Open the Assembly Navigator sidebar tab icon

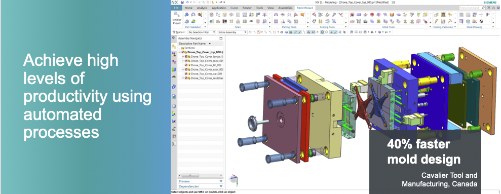pyautogui.click(x=174, y=47)
